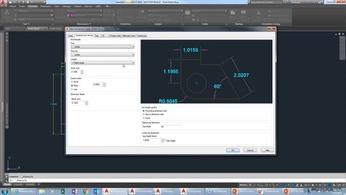
Task: Open Google Chrome from the taskbar
Action: 85,191
